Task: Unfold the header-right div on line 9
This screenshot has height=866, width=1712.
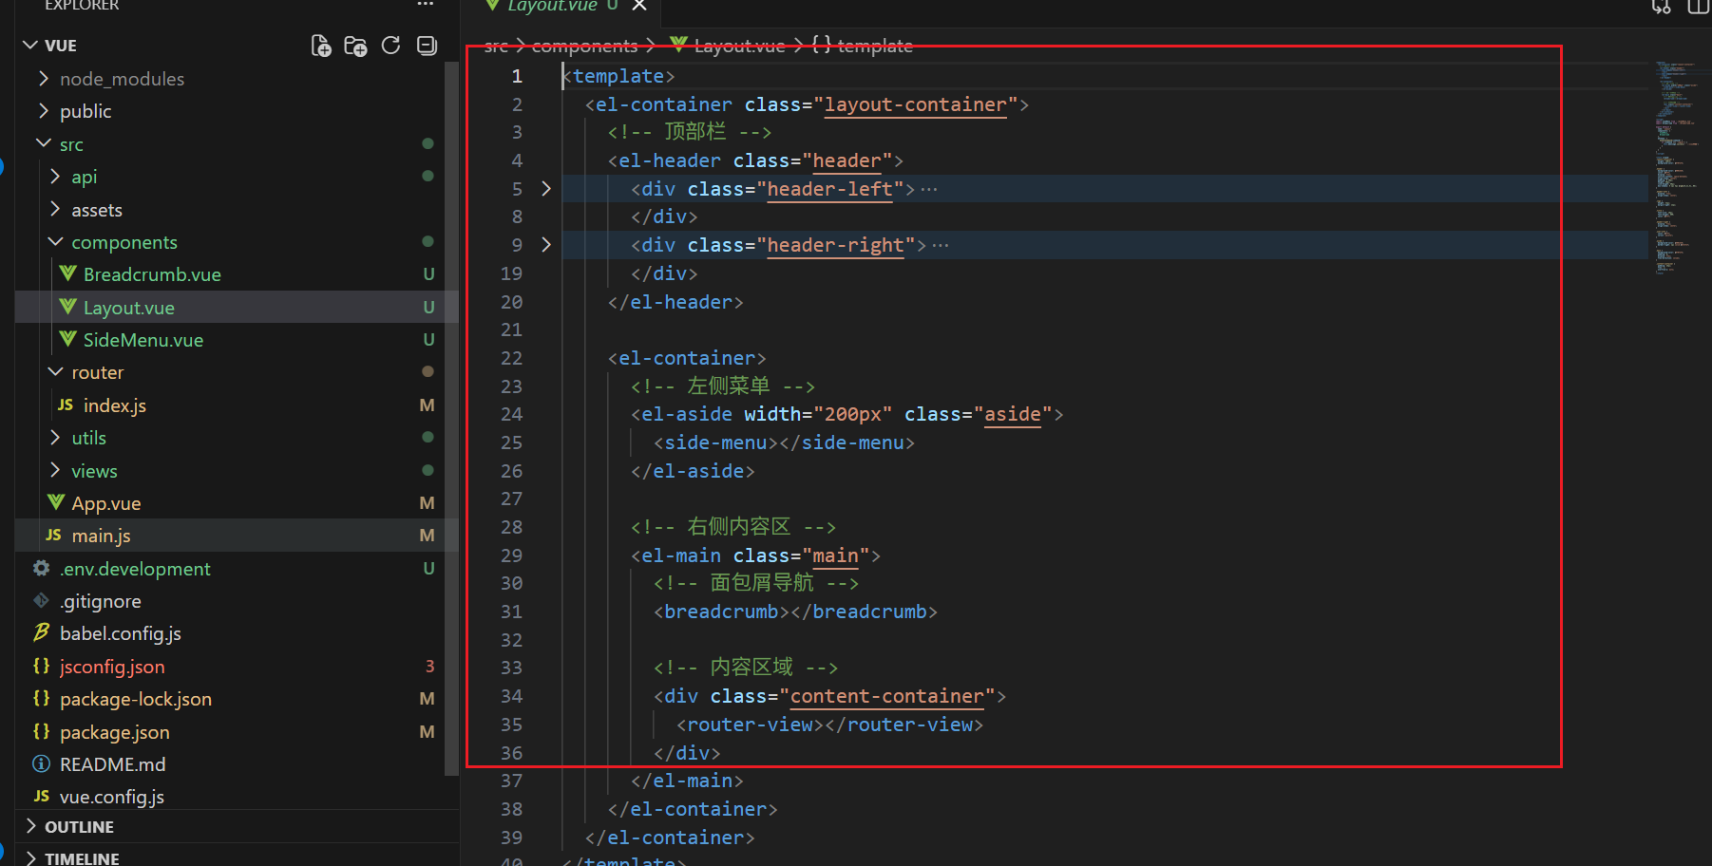Action: coord(546,244)
